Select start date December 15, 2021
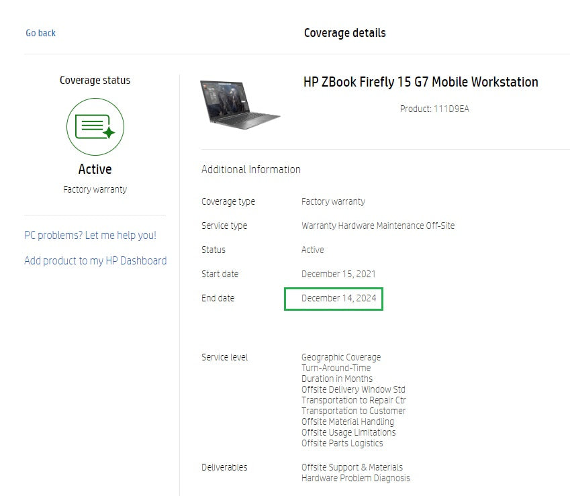The image size is (570, 496). click(338, 274)
